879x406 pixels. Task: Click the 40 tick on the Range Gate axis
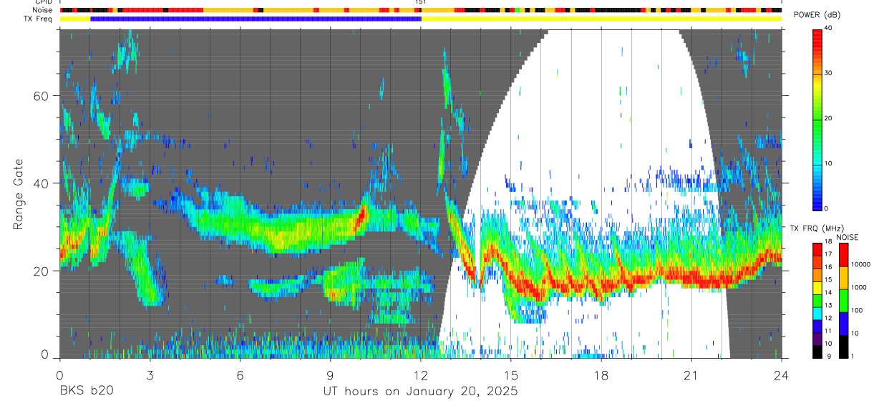click(x=42, y=183)
